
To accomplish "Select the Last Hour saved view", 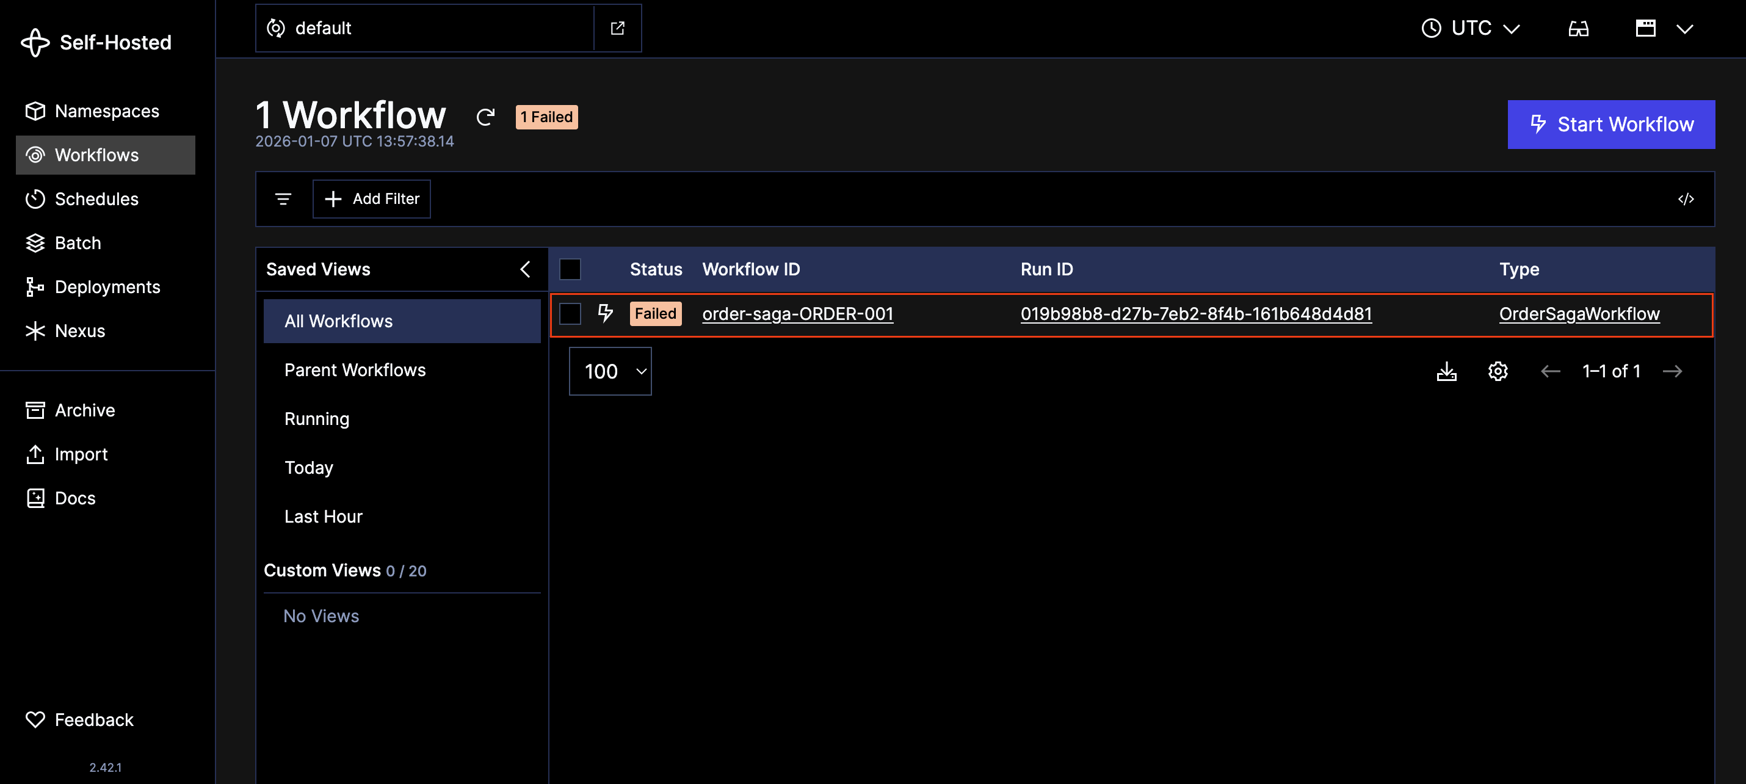I will 324,516.
